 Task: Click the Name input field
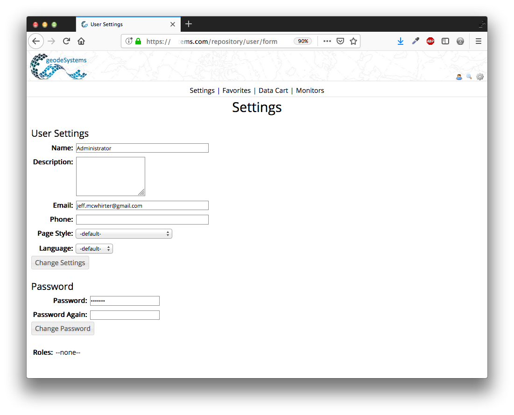pyautogui.click(x=142, y=148)
